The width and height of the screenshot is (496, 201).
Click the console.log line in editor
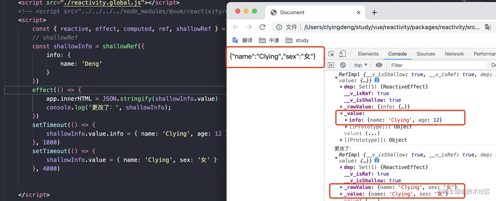coord(109,107)
